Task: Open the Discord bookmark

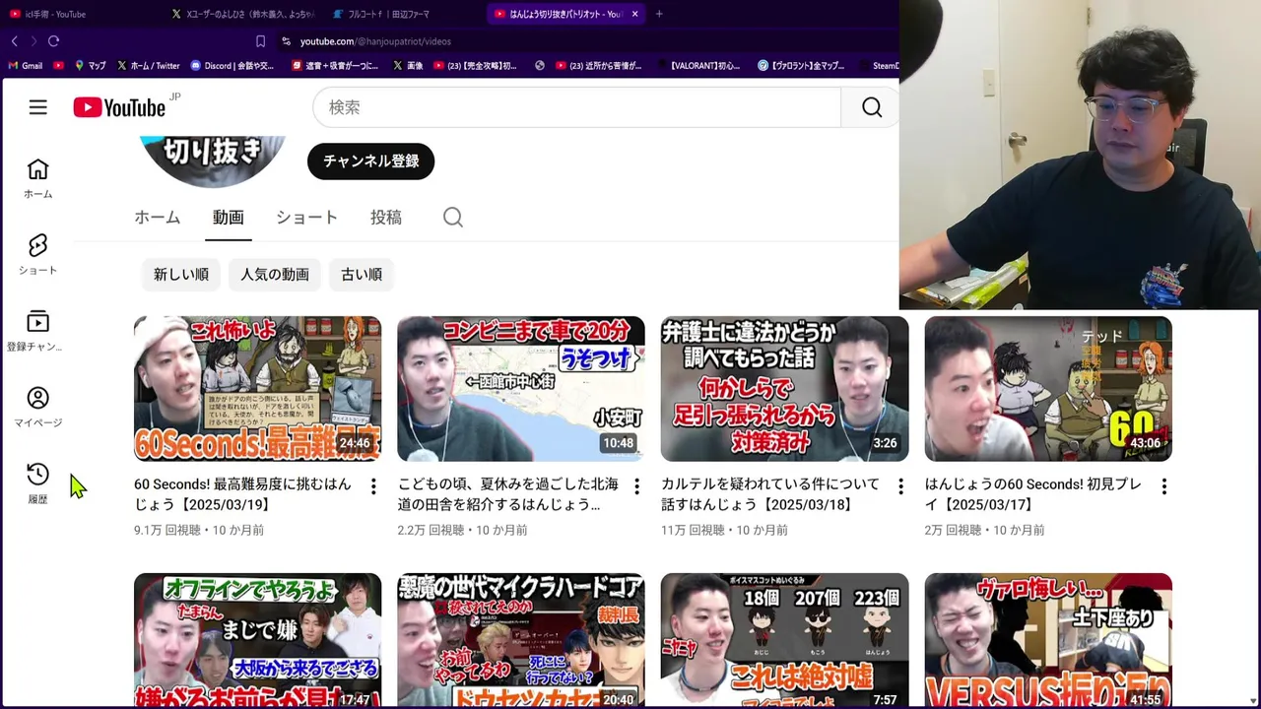Action: 232,66
